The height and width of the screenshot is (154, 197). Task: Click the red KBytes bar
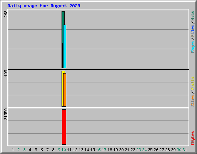coord(64,127)
